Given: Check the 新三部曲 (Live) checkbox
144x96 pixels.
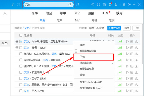Looking at the screenshot, I should 21,72.
